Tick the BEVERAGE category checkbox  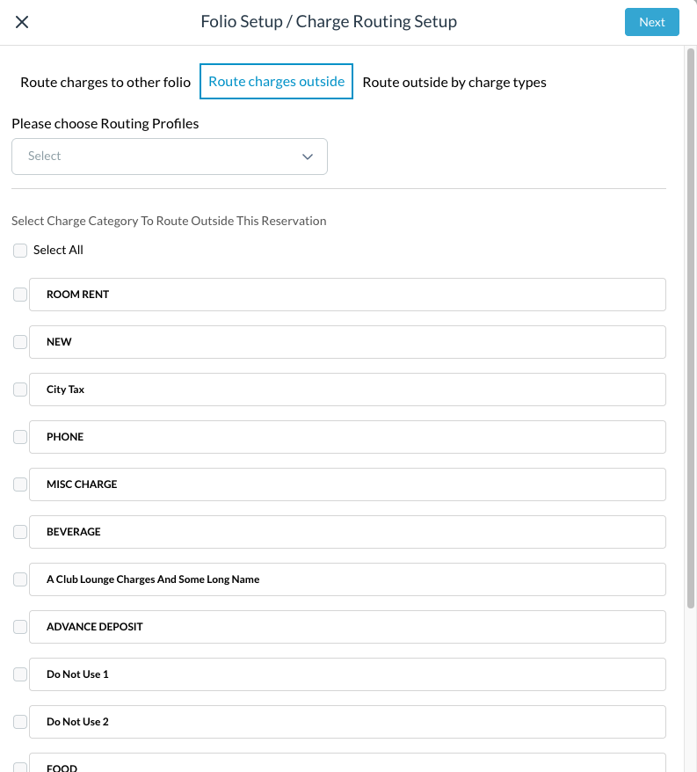click(x=20, y=532)
